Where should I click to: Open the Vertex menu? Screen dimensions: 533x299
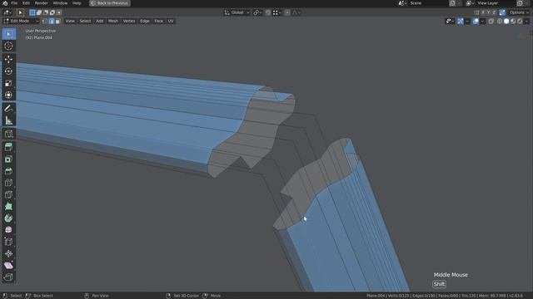coord(129,21)
